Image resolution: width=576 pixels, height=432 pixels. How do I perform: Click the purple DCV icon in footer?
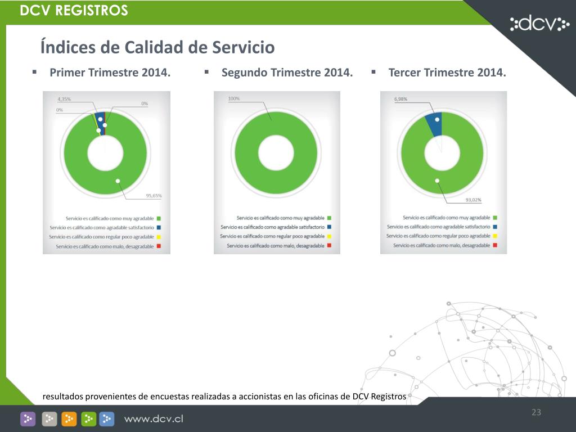point(28,418)
